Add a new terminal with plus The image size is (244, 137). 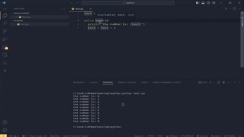(210, 83)
